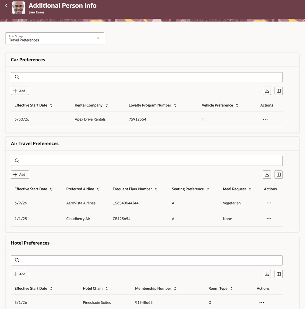The height and width of the screenshot is (309, 305).
Task: Select the AeroVista Airlines cell
Action: (81, 203)
